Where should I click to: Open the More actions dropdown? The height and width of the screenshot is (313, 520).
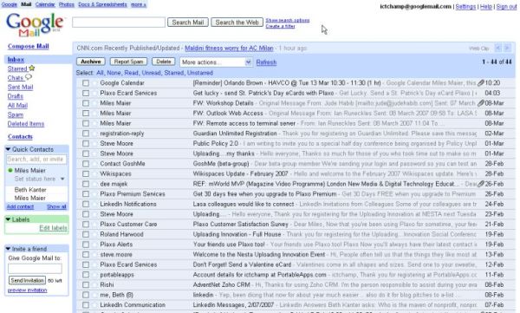point(216,62)
